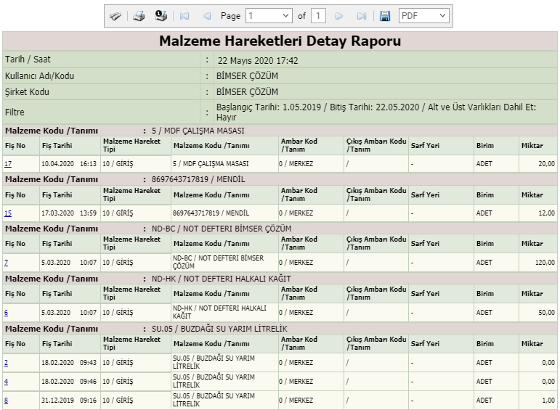Go to previous page arrow
The height and width of the screenshot is (410, 560).
point(207,16)
